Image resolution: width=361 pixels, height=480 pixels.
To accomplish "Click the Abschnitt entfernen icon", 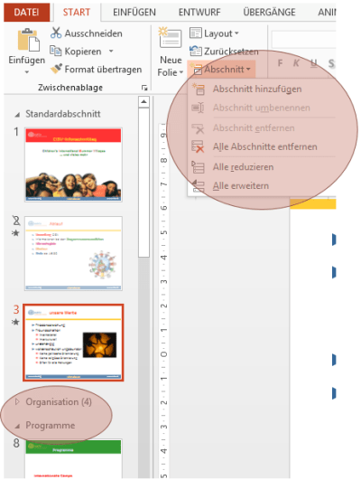I will [198, 128].
